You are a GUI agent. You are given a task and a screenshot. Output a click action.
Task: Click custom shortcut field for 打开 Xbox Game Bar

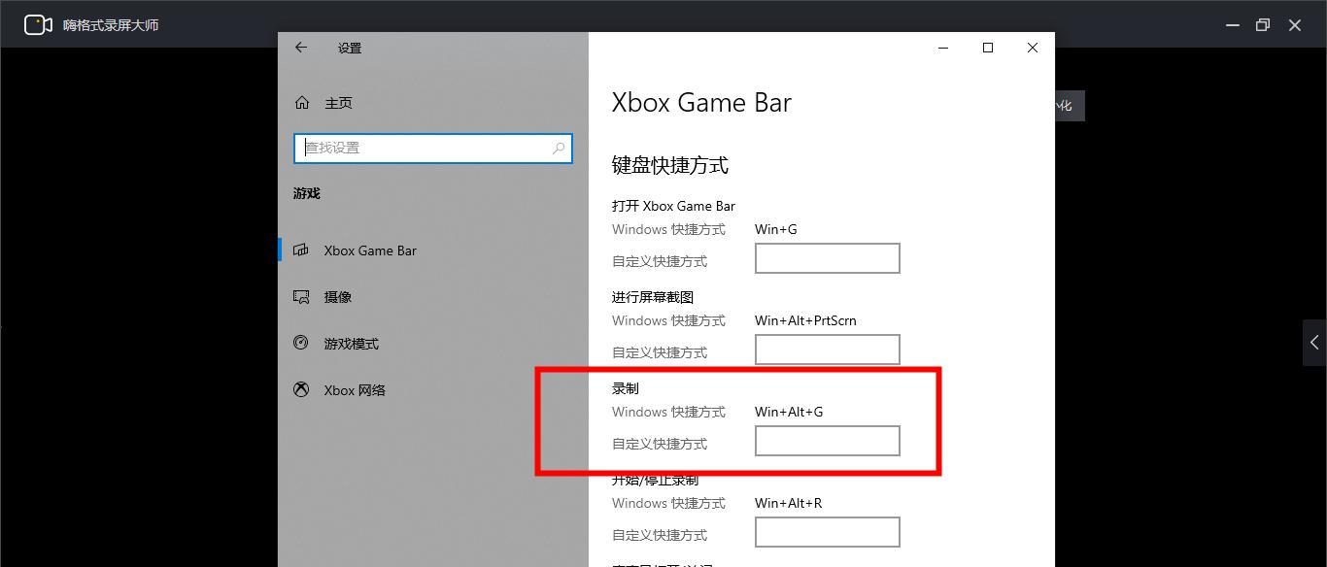[x=828, y=258]
